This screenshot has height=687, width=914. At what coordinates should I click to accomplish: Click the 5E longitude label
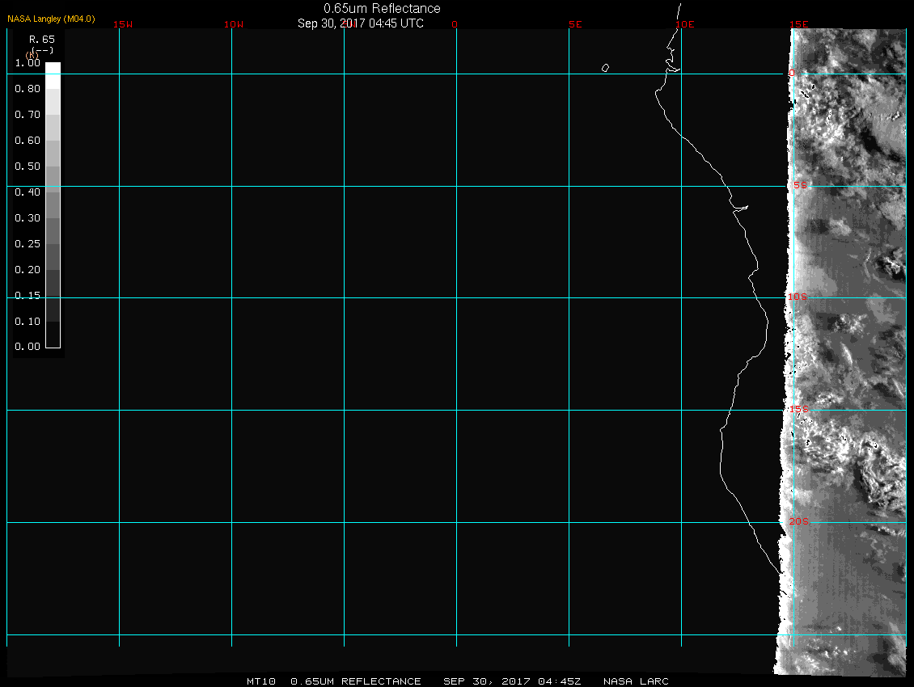tap(575, 24)
